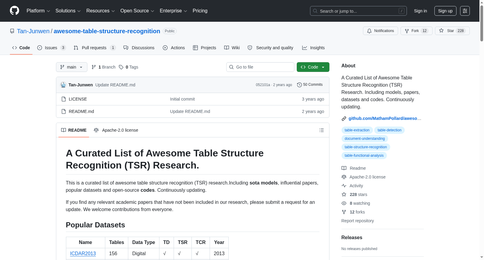The image size is (484, 260).
Task: Select the README tab in file viewer
Action: coord(74,130)
